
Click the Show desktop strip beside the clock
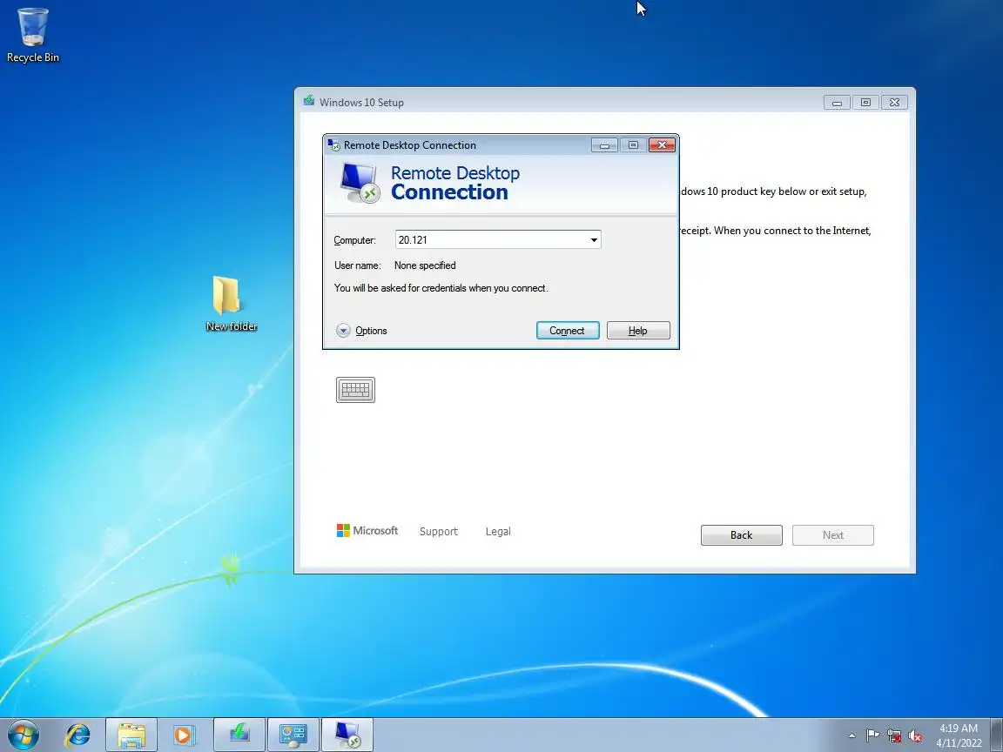click(x=997, y=735)
